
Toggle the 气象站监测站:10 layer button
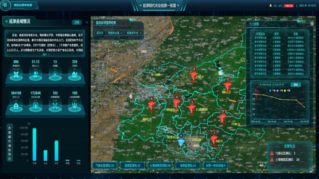click(x=104, y=165)
